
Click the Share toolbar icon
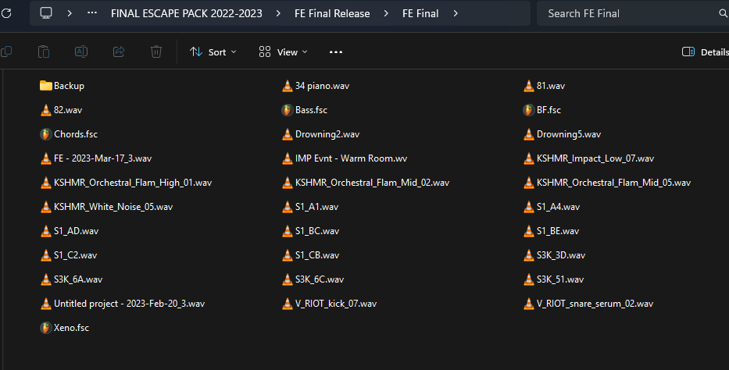[119, 52]
